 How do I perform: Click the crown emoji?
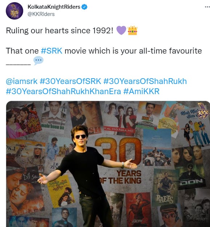(x=132, y=30)
